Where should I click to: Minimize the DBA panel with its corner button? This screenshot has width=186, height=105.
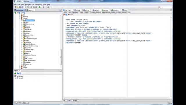point(60,71)
